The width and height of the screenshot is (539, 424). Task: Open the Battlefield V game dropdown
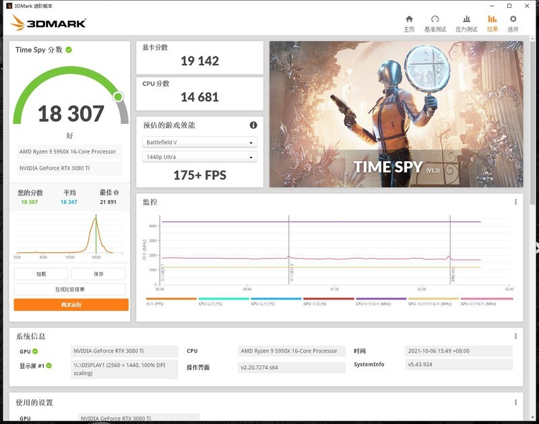click(x=199, y=142)
